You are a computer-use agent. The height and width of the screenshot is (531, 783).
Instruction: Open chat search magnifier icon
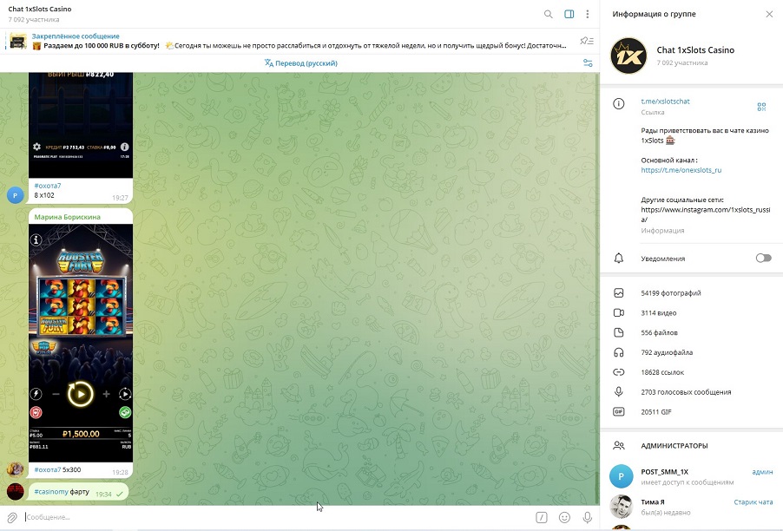tap(549, 14)
